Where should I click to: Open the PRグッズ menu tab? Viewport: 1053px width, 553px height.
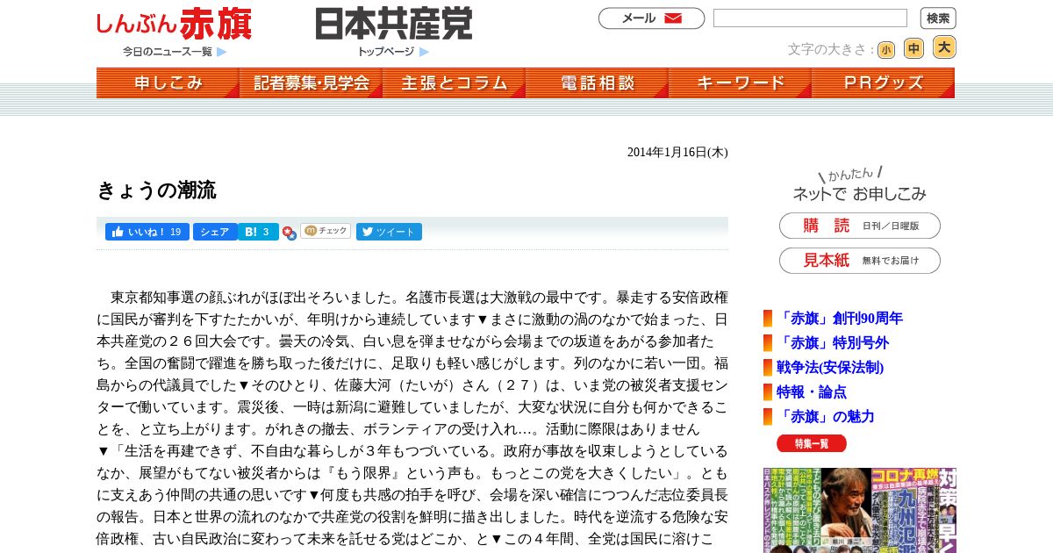(x=883, y=83)
